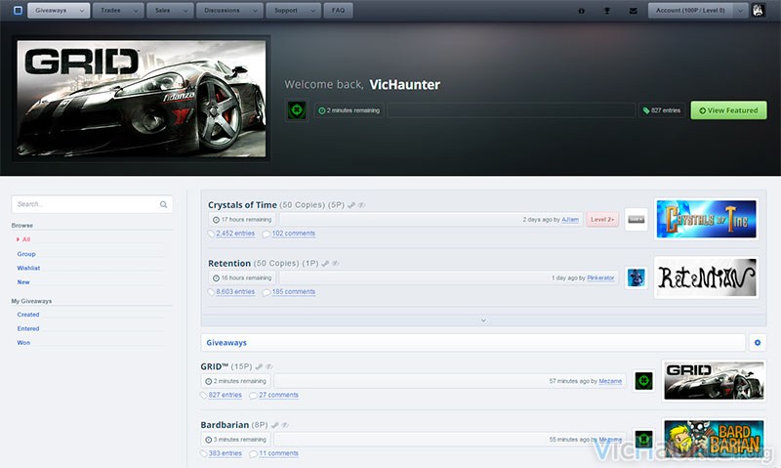Browse Wishlist giveaways in sidebar
The image size is (781, 468).
point(28,268)
